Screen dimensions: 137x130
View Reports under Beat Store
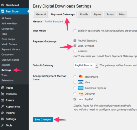(x=6, y=65)
